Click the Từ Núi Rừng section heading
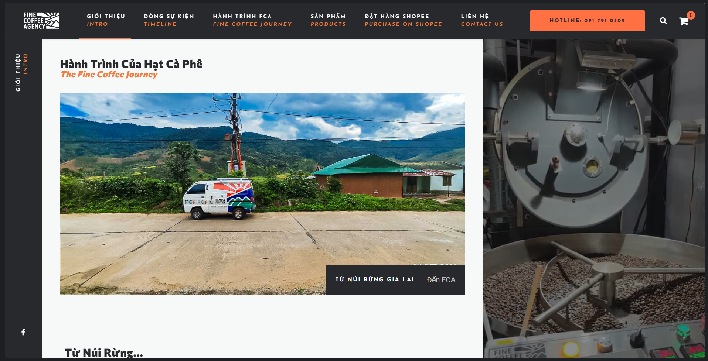 (104, 353)
